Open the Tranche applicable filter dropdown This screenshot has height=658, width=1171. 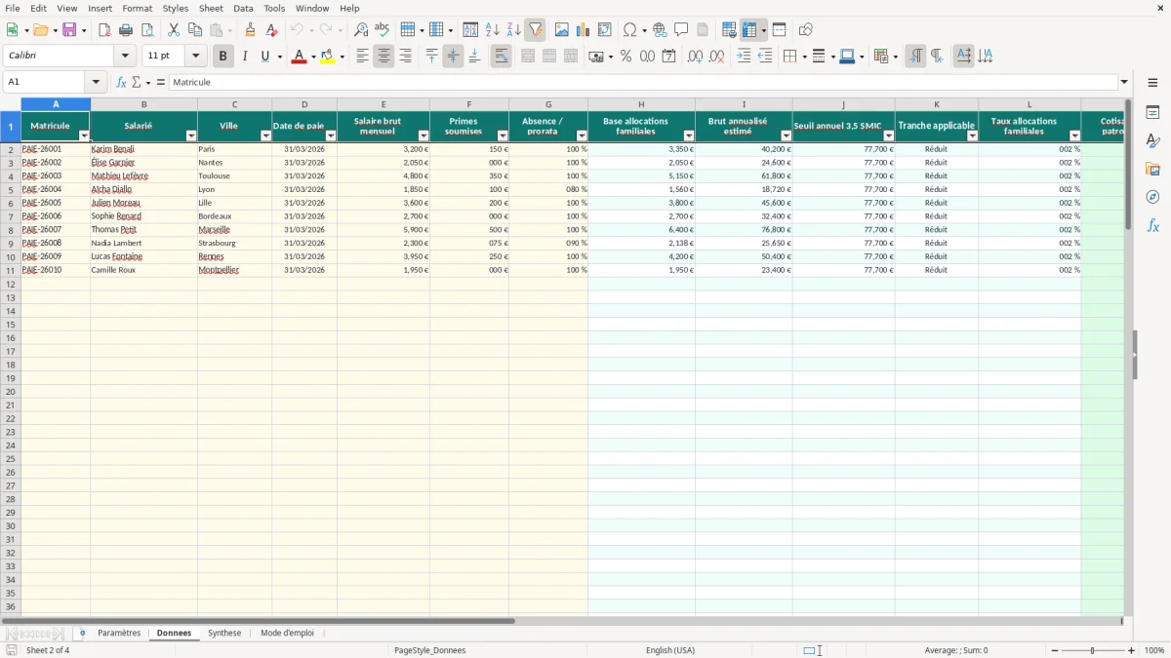[972, 136]
